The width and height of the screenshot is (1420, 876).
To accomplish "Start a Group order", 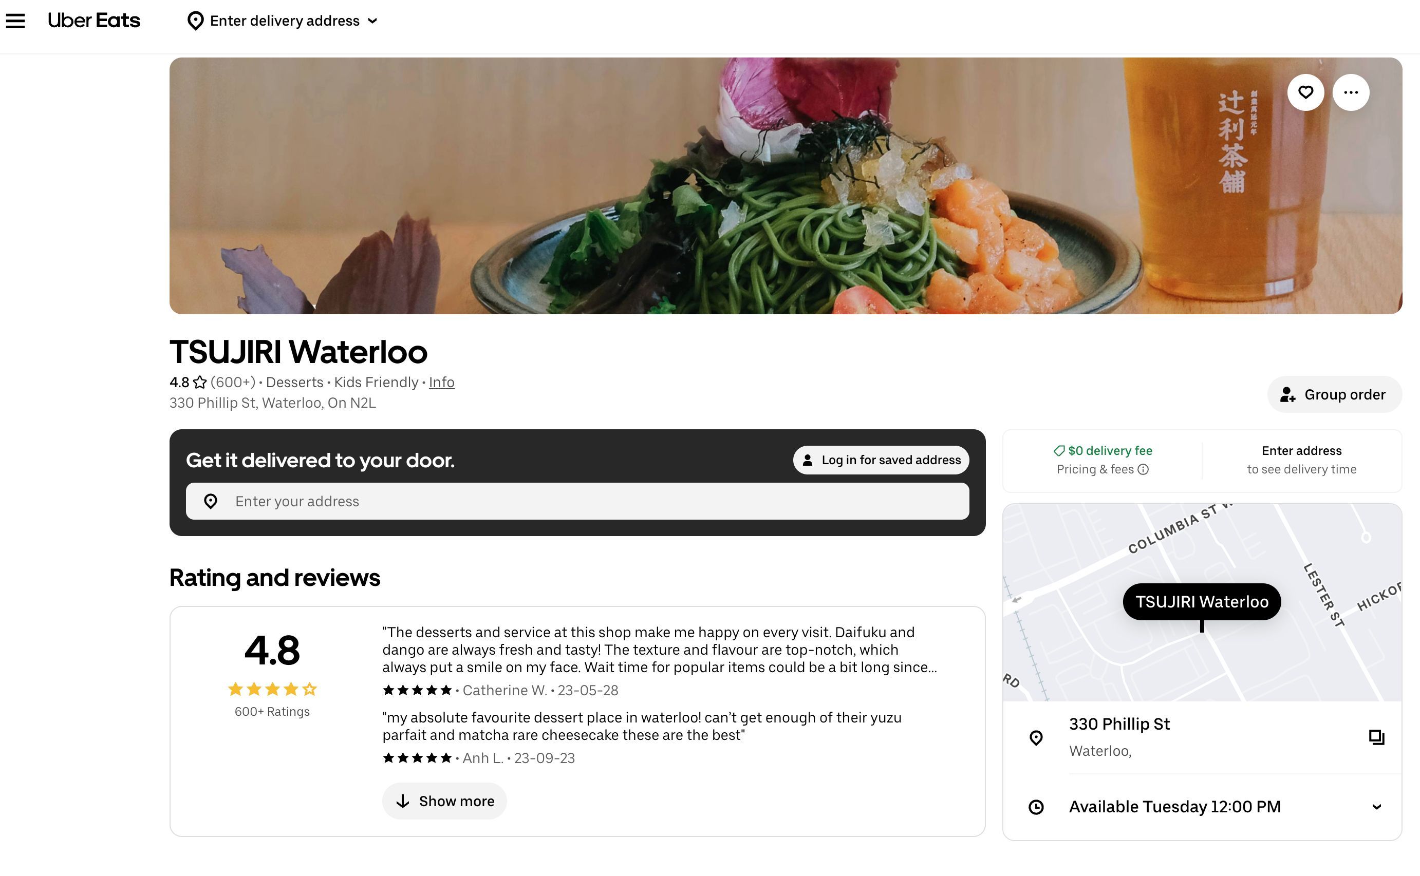I will 1334,394.
